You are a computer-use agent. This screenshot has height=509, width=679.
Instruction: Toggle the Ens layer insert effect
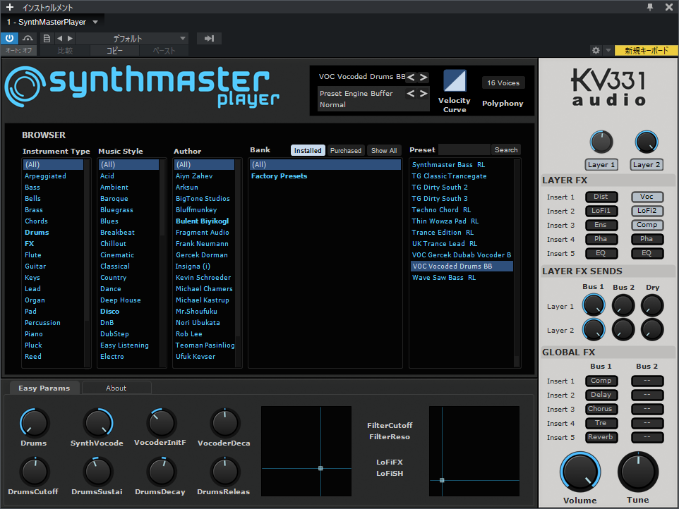pos(601,225)
